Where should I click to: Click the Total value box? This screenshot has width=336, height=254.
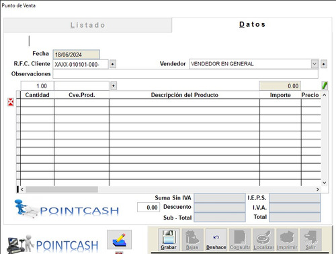(294, 217)
